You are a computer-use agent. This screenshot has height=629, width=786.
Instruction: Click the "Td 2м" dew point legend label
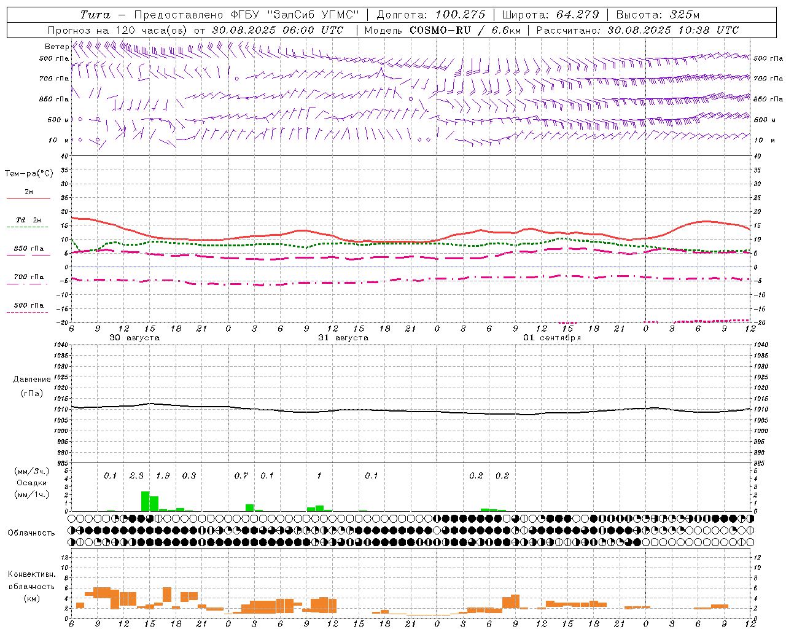tap(29, 220)
